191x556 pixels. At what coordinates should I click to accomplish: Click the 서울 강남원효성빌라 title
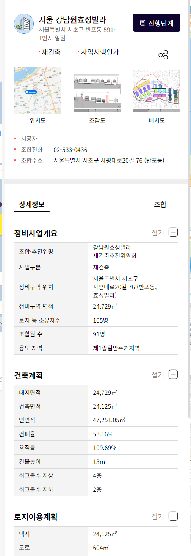pyautogui.click(x=73, y=20)
